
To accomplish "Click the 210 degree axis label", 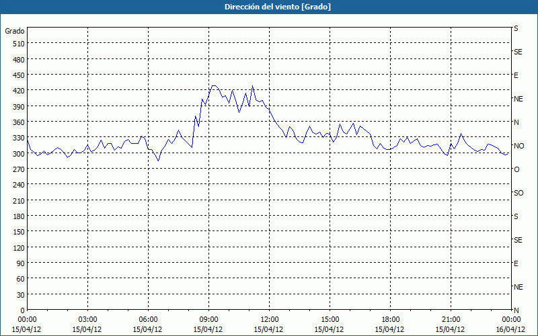I will click(x=20, y=201).
